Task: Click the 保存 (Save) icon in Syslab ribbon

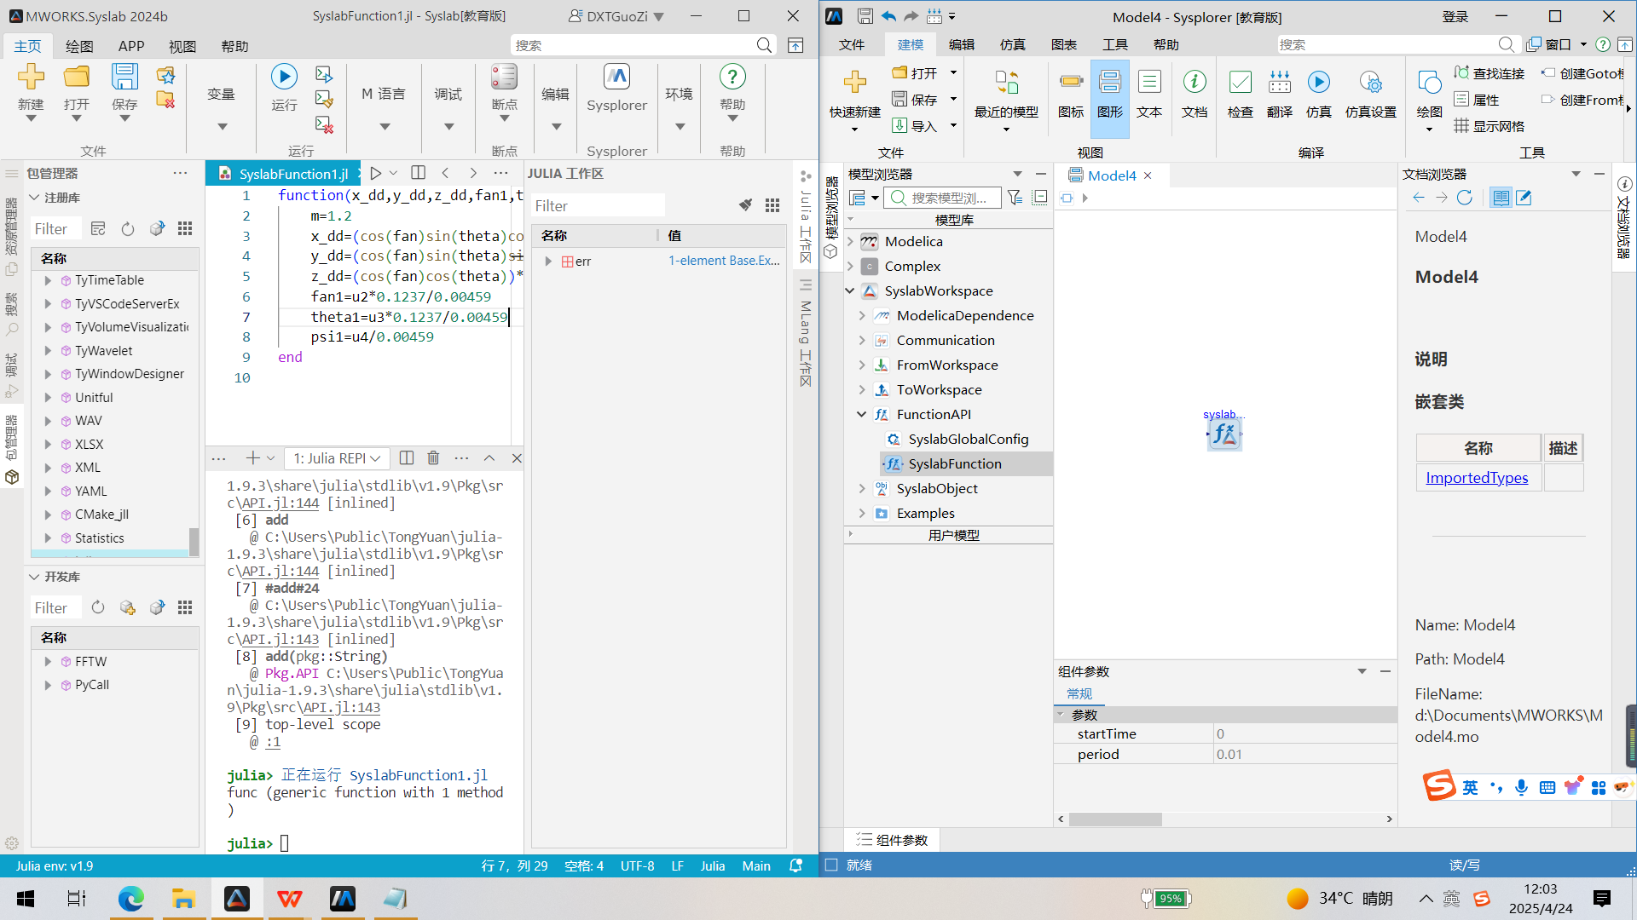Action: 124,77
